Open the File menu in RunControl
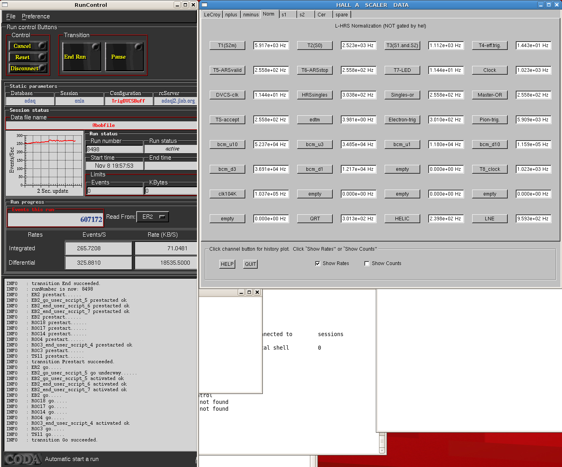562x467 pixels. click(11, 16)
